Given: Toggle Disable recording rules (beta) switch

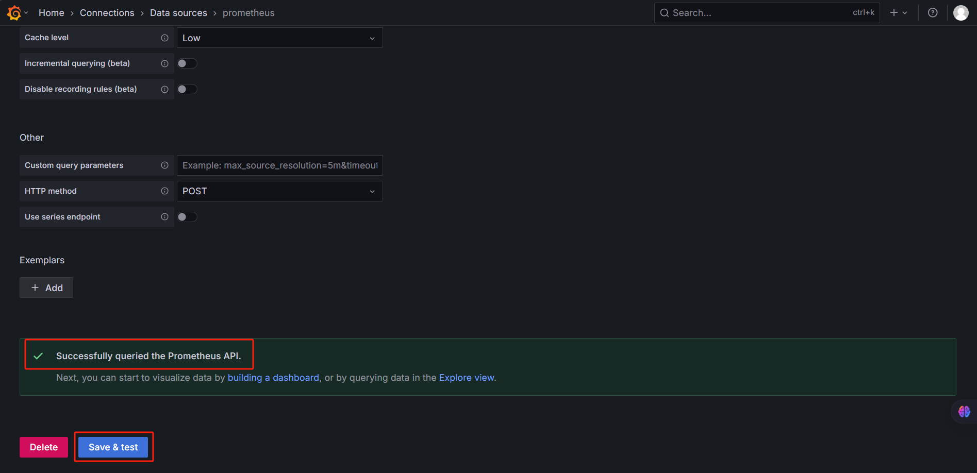Looking at the screenshot, I should click(x=187, y=89).
